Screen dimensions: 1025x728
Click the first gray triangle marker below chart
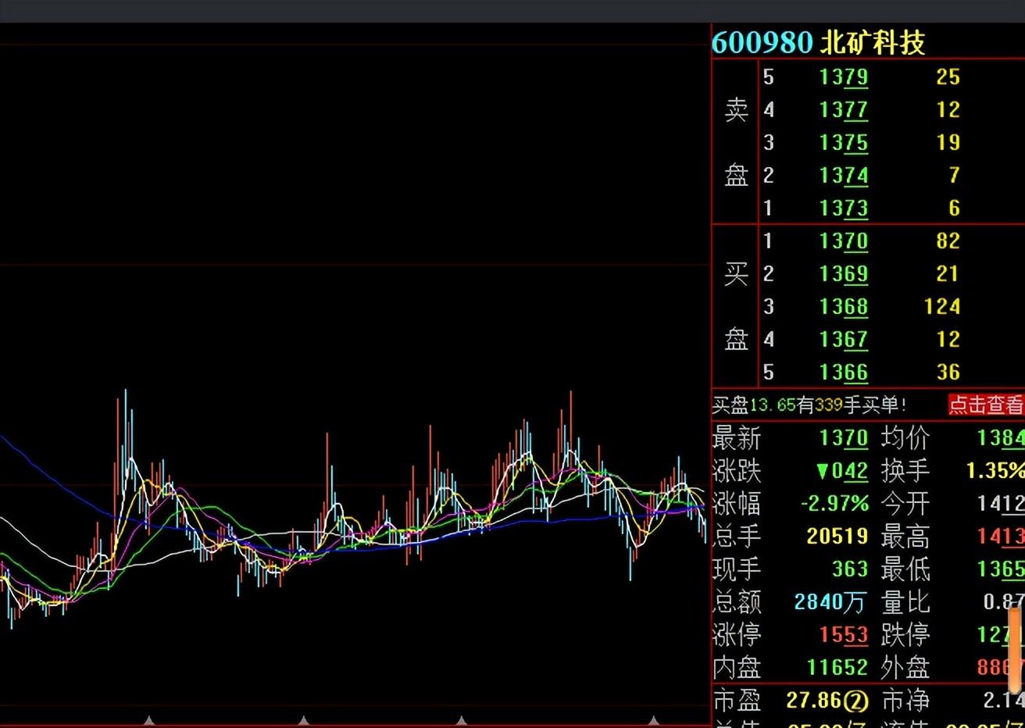(x=149, y=720)
